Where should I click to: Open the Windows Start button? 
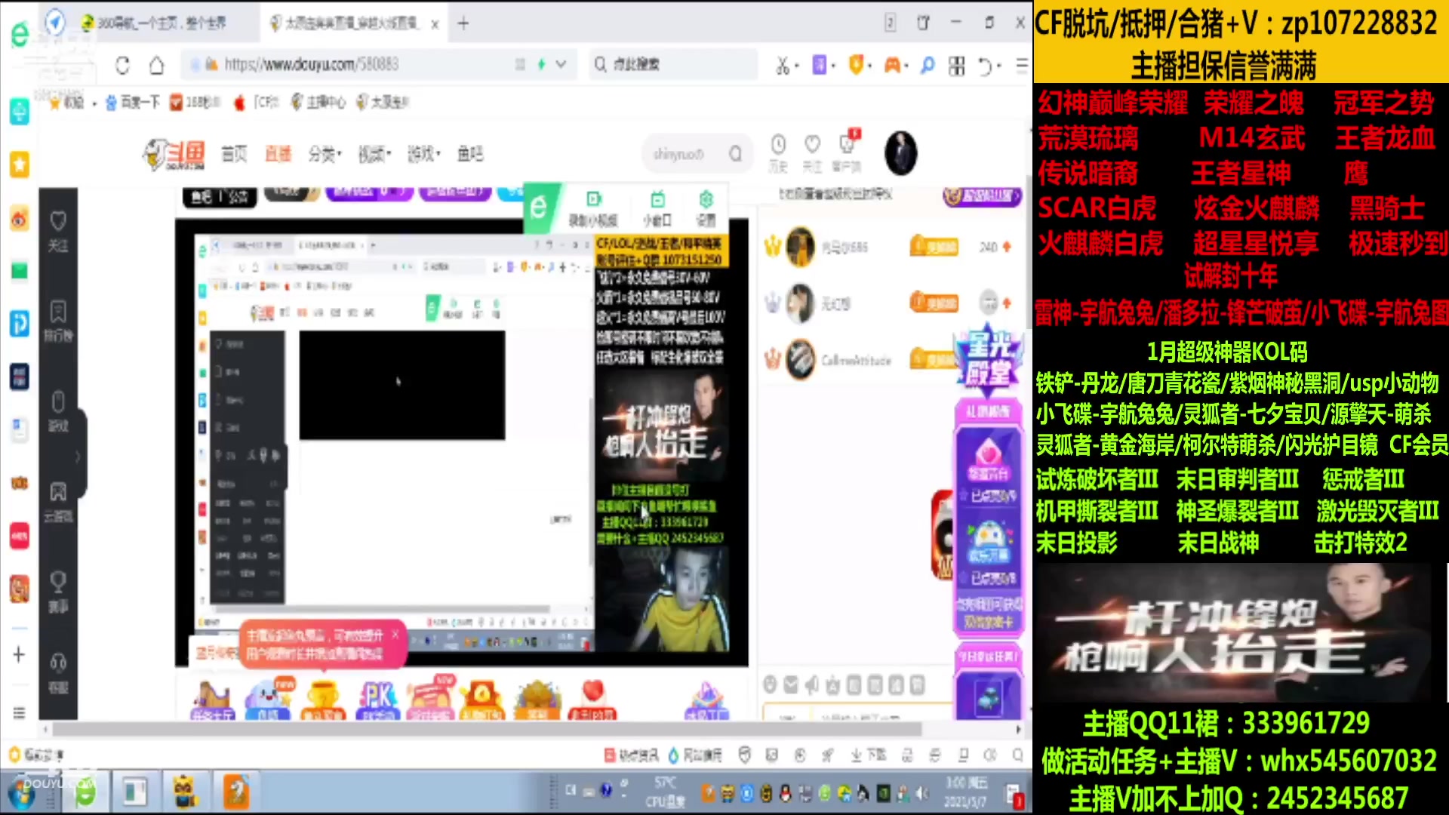click(x=20, y=794)
